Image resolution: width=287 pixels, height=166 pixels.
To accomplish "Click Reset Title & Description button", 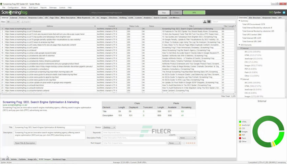I will click(25, 143).
